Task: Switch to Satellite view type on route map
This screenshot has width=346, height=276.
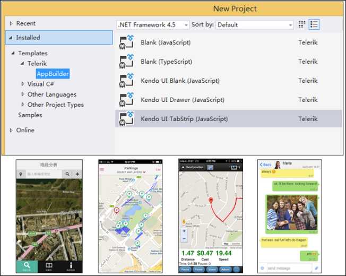Action: [x=236, y=244]
